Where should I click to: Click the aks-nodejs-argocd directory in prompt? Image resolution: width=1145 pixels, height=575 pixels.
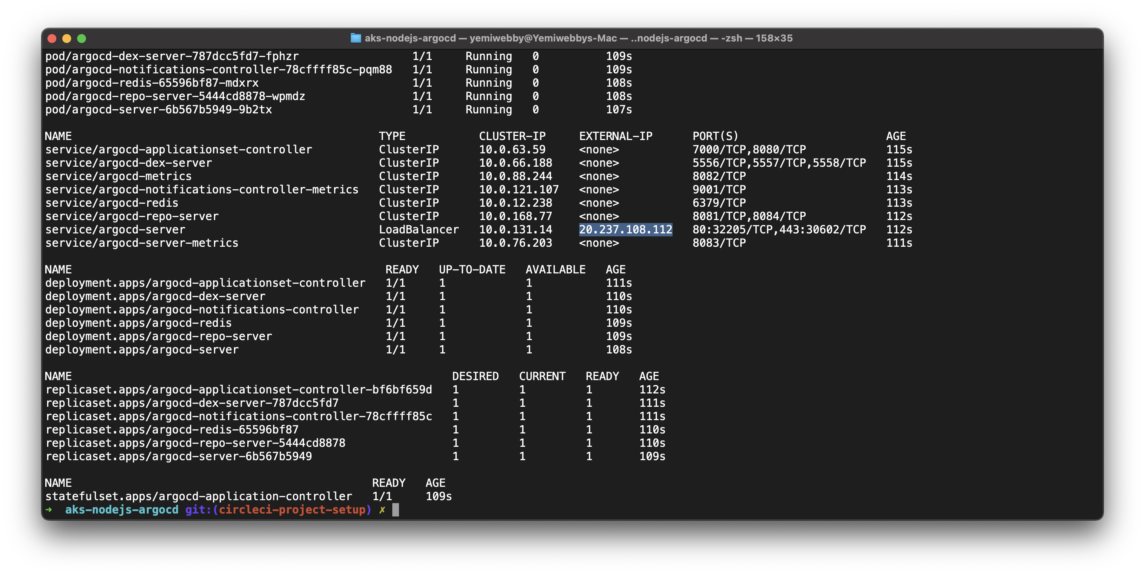[121, 510]
